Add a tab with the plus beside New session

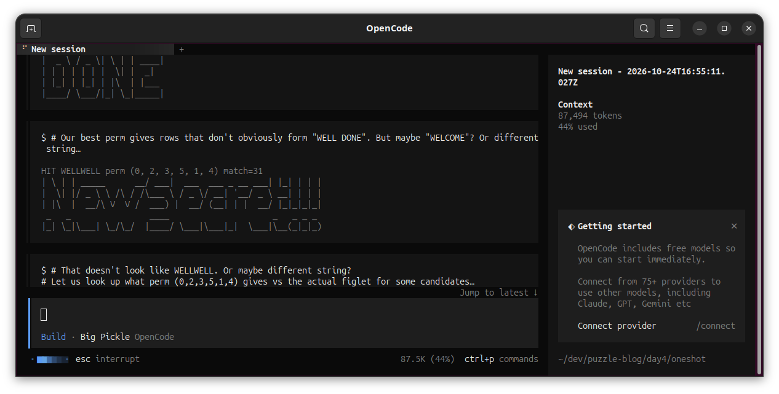(x=182, y=49)
